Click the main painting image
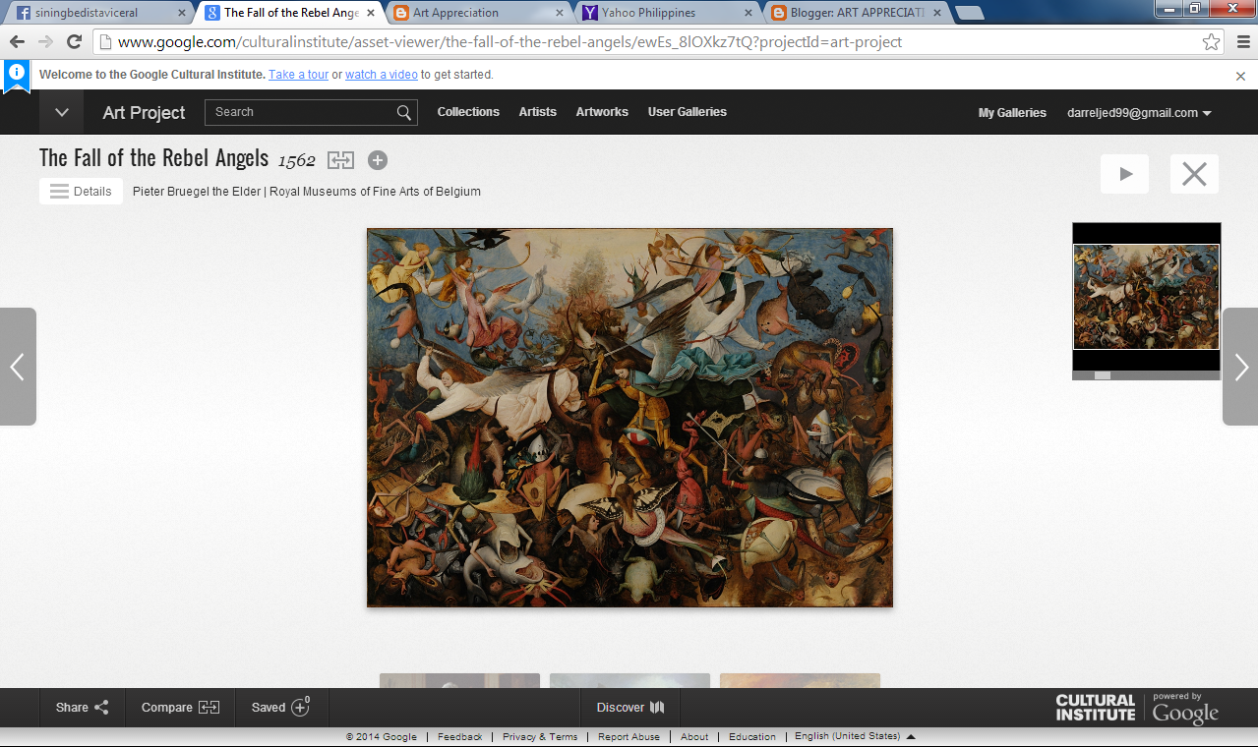1258x747 pixels. (x=629, y=418)
